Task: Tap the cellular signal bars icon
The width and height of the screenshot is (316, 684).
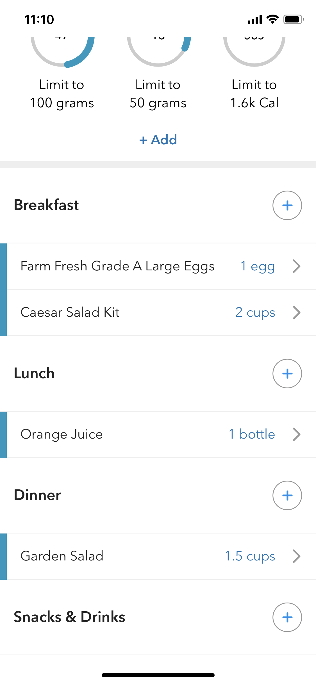Action: point(255,20)
